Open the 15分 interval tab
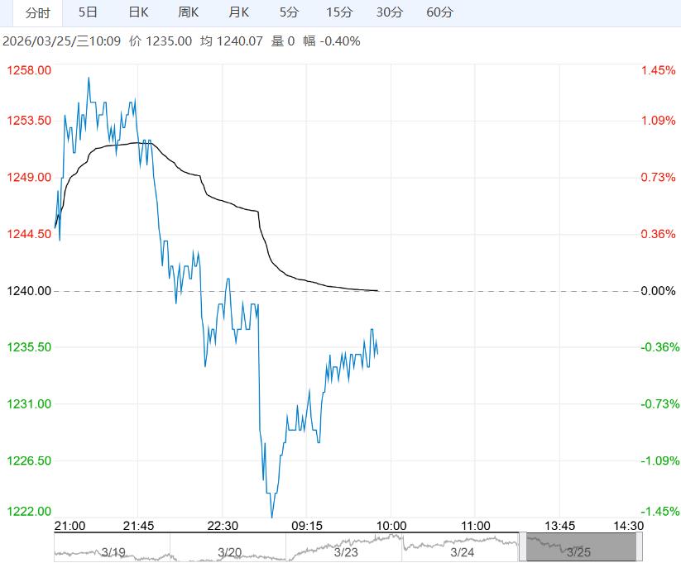This screenshot has width=681, height=563. (339, 12)
